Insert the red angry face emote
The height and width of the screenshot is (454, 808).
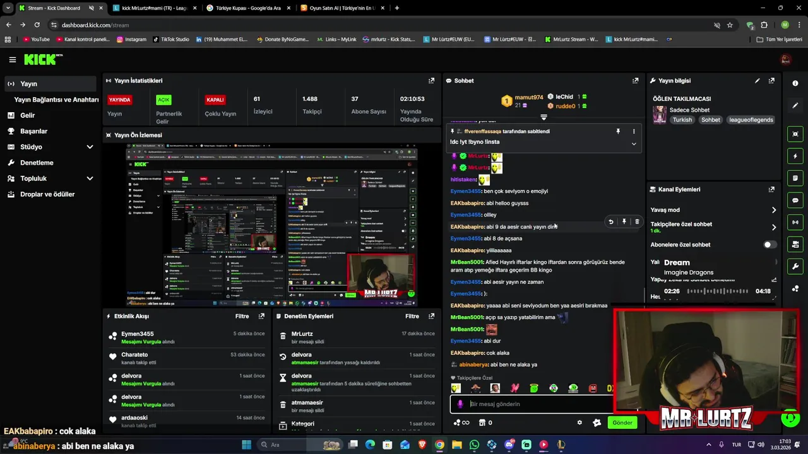click(x=593, y=388)
